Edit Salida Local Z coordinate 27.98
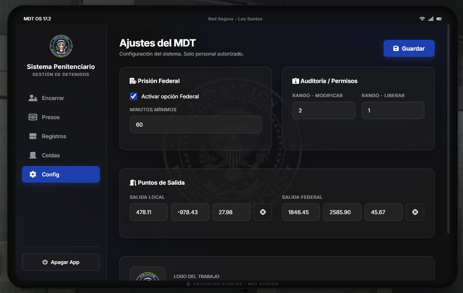Screen dimensions: 463x293 (x=231, y=212)
